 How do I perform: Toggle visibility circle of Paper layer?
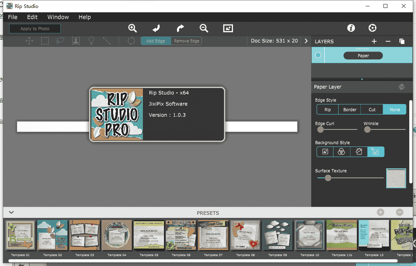[318, 56]
